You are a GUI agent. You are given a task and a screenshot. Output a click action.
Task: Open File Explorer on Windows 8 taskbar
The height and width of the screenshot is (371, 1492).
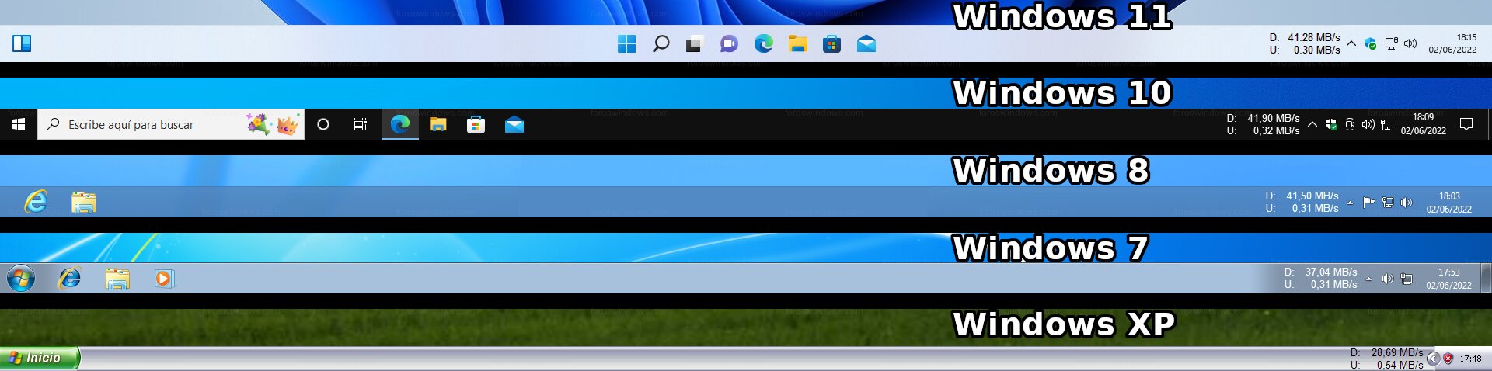84,203
